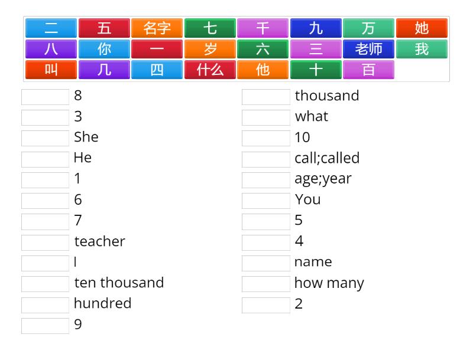The image size is (473, 354).
Task: Select the orange 名字 tile
Action: (157, 28)
